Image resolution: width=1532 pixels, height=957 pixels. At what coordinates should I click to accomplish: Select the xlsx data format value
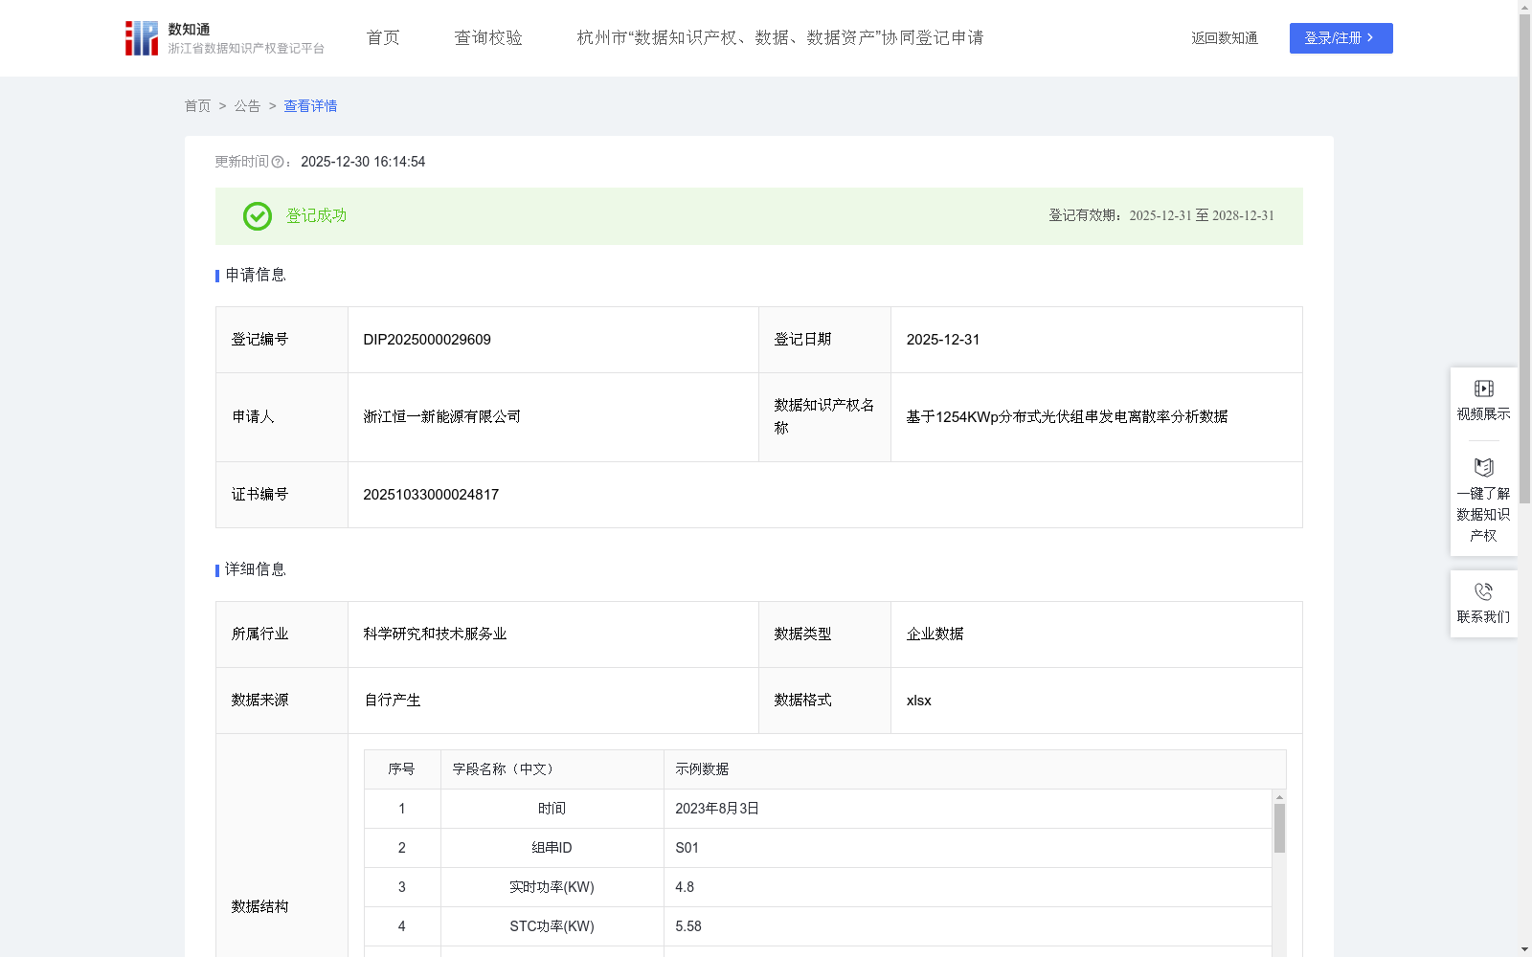(919, 701)
